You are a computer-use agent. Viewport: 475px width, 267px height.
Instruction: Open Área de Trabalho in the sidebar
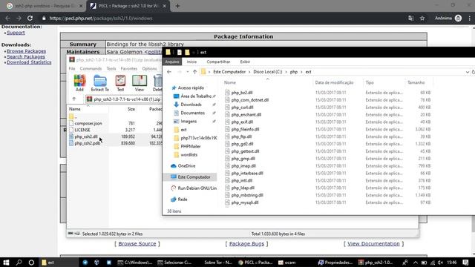click(x=193, y=96)
